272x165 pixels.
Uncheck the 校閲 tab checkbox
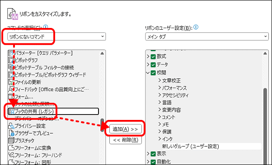click(x=153, y=73)
